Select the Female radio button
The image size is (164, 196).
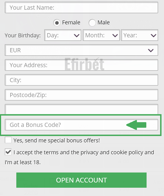(x=57, y=23)
